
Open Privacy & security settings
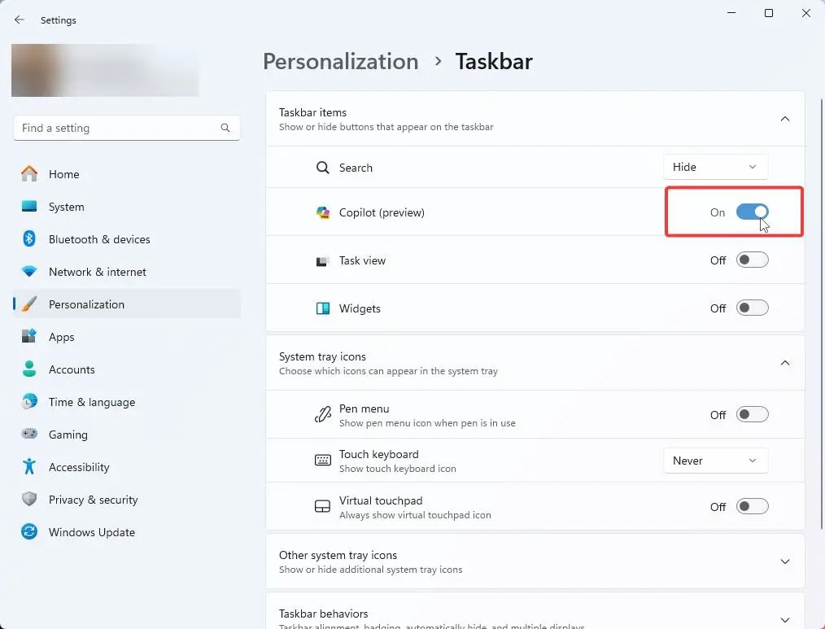tap(28, 500)
